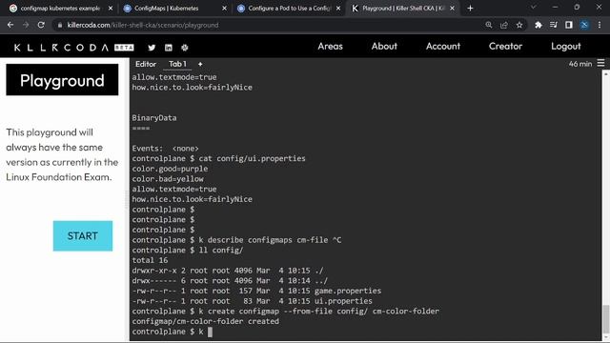Click the 'BinaryData' heading in terminal
Viewport: 610px width, 343px height.
[154, 118]
